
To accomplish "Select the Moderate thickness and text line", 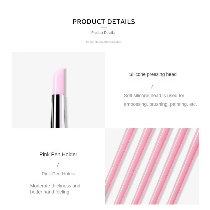I will click(x=55, y=186).
